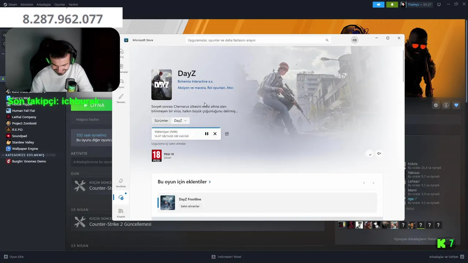Screen dimensions: 468x263
Task: Open the DayZ version dropdown
Action: [180, 121]
